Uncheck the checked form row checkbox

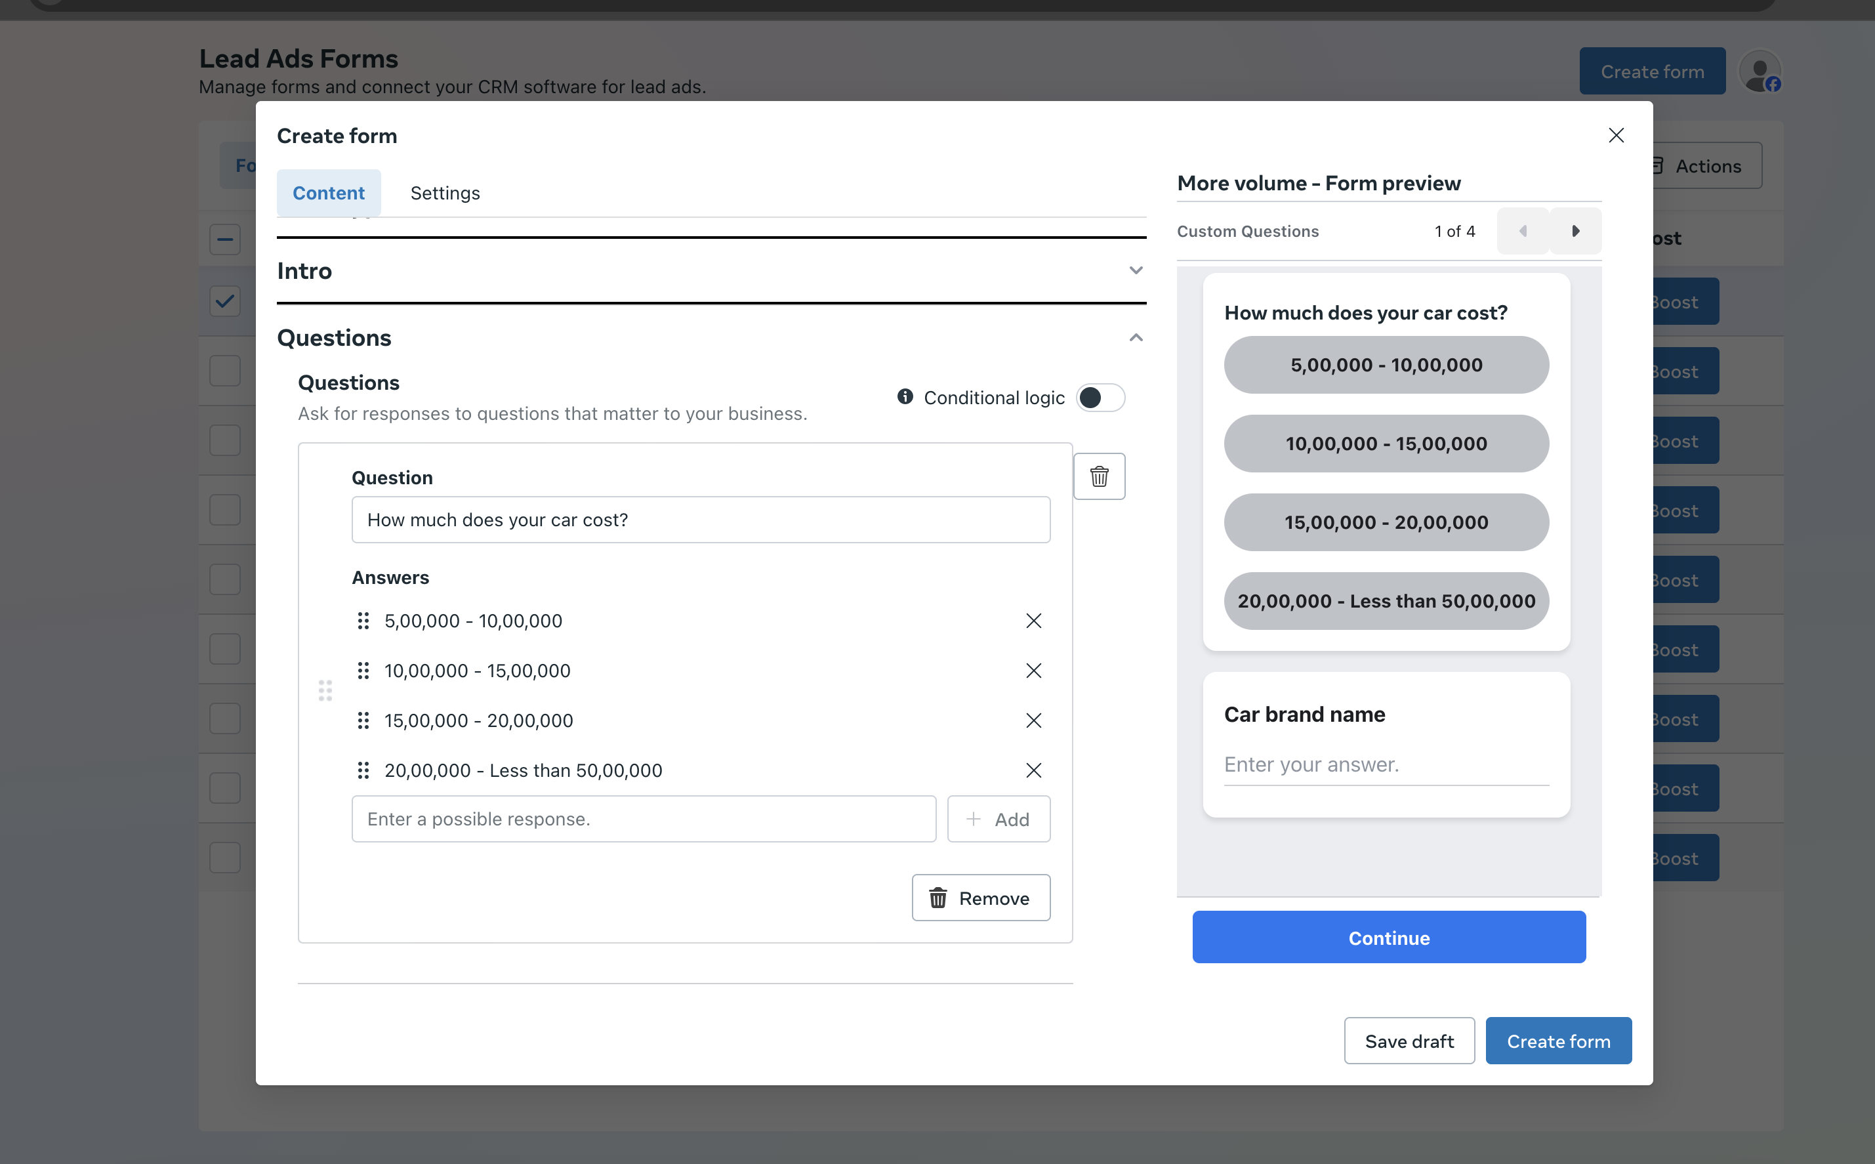pyautogui.click(x=225, y=301)
